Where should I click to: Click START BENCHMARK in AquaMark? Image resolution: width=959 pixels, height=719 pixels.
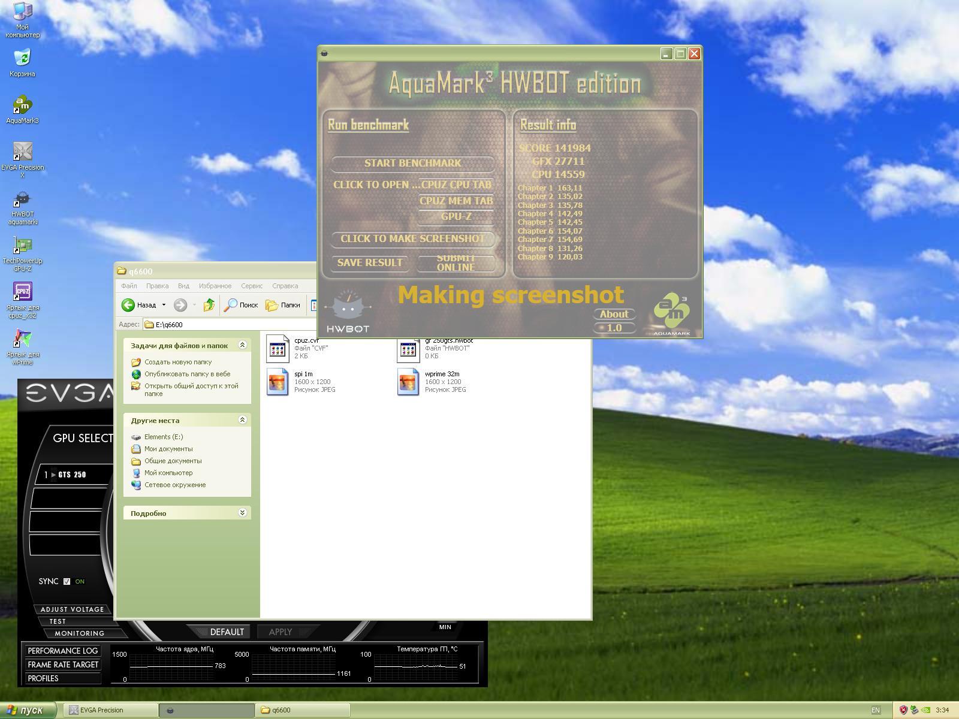click(413, 164)
